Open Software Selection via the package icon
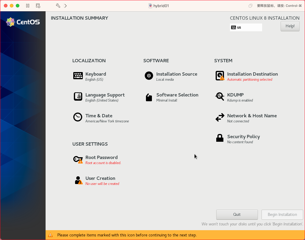 (x=149, y=96)
